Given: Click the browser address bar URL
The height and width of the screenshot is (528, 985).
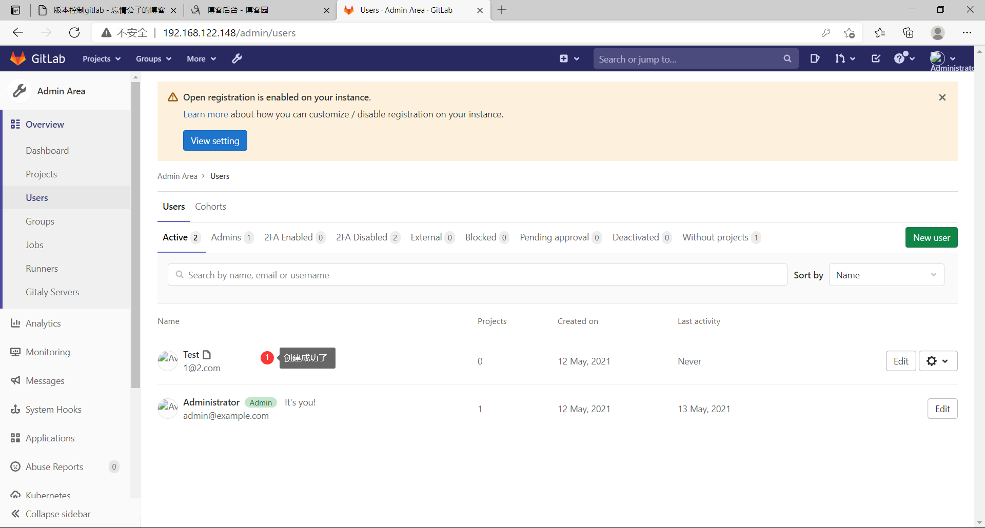Looking at the screenshot, I should 229,33.
